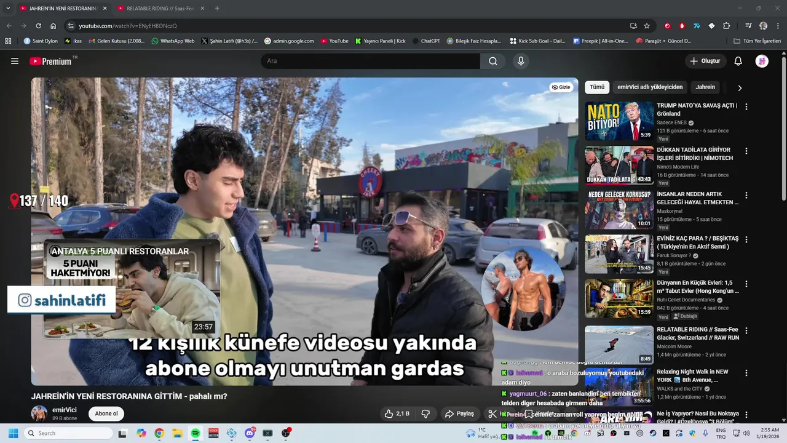
Task: Start voice search with microphone icon
Action: click(521, 61)
